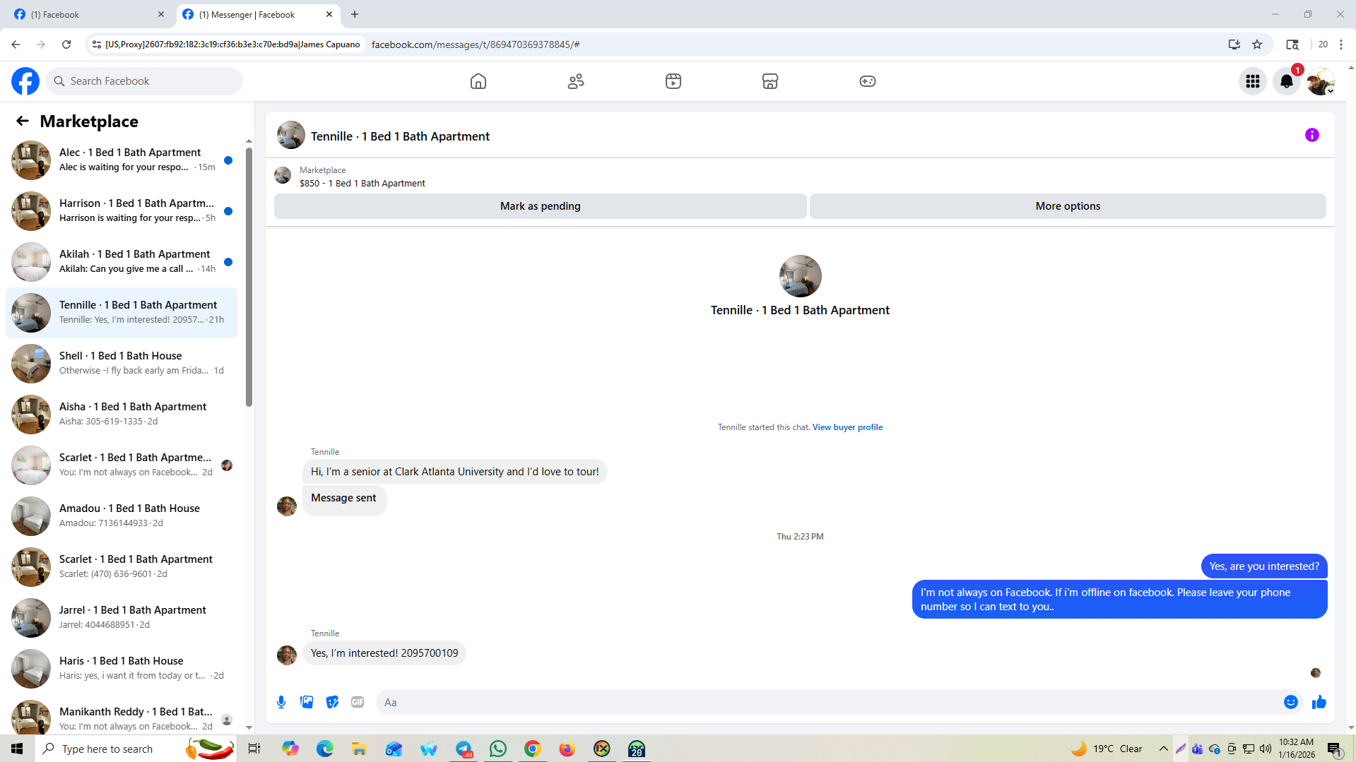Open Scarlet chat with number (470) 636-9601
This screenshot has width=1356, height=762.
pos(122,567)
